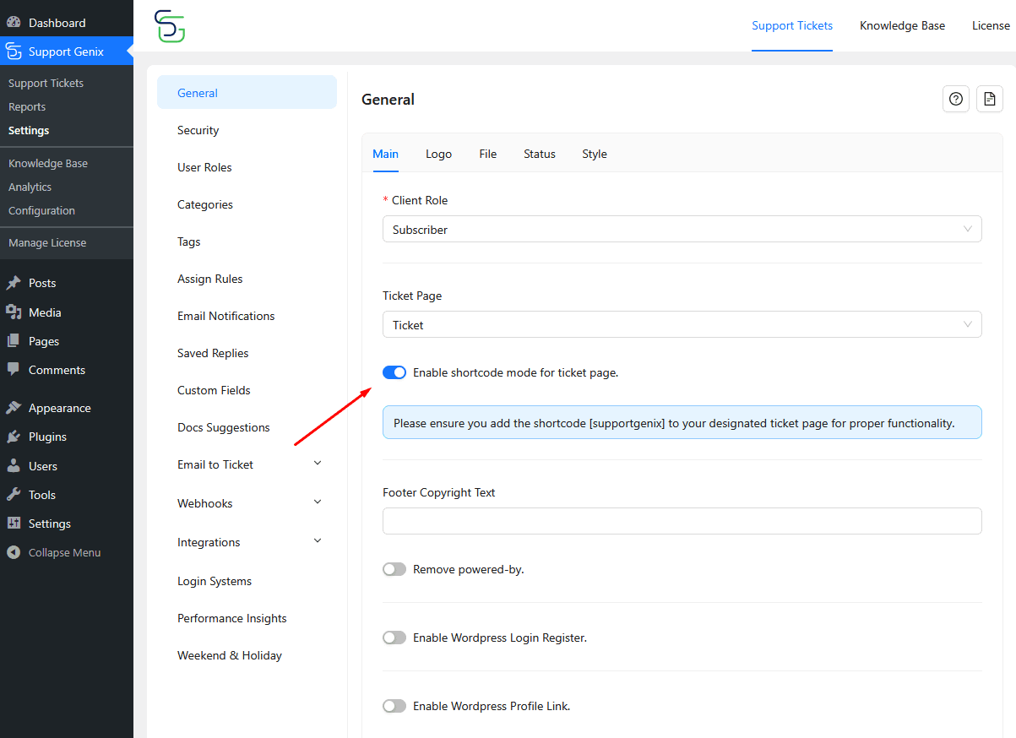Click the Plugins plug icon

pos(14,437)
